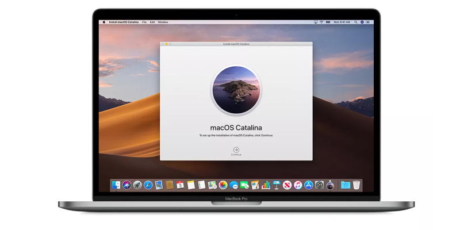The image size is (460, 230).
Task: Open Numbers chart icon in the Dock
Action: (266, 185)
